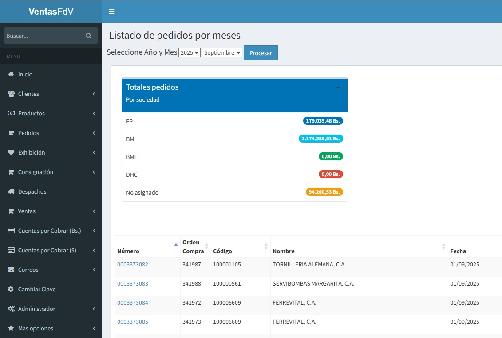Click the star icon beside Mas opciones

[x=11, y=328]
